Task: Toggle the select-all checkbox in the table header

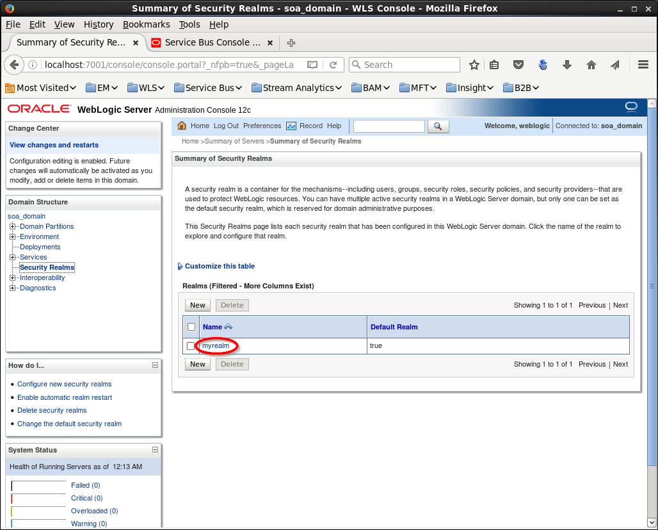Action: coord(191,327)
